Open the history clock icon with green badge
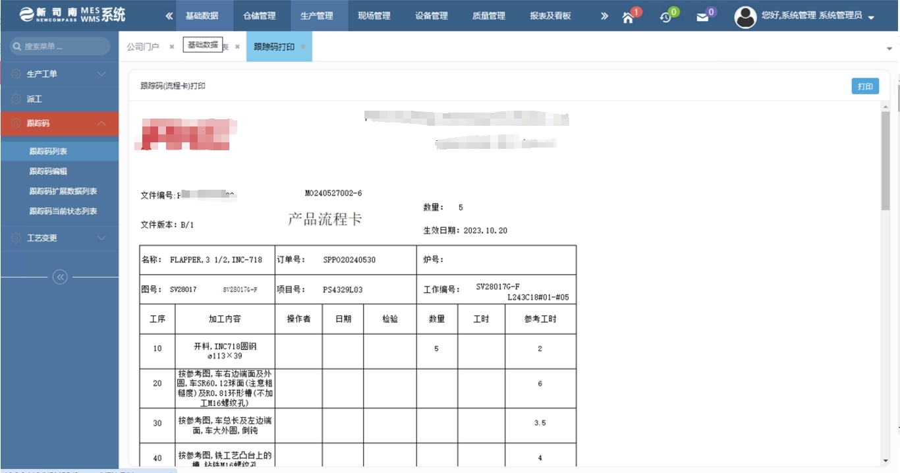Image resolution: width=900 pixels, height=473 pixels. (x=666, y=17)
